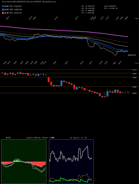The image size is (139, 184).
Task: Click the 1068 price level label
Action: click(x=135, y=93)
